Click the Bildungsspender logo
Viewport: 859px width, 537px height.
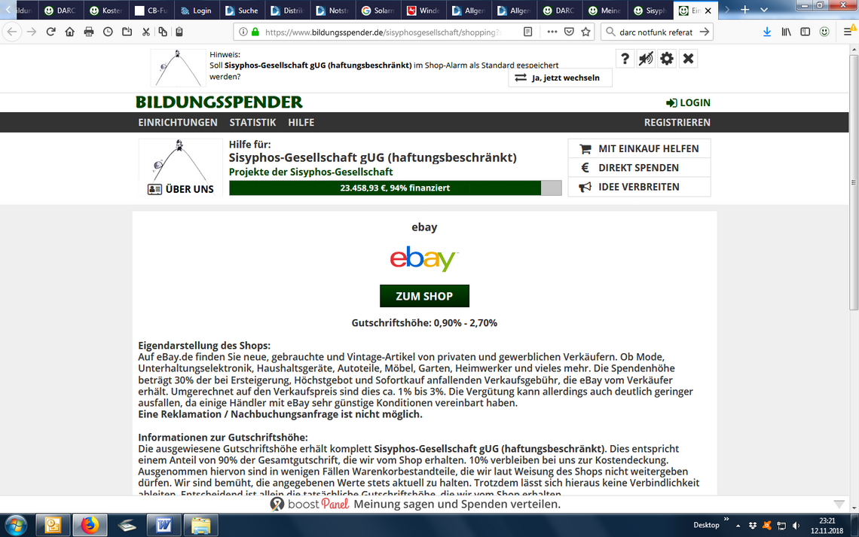pyautogui.click(x=219, y=102)
